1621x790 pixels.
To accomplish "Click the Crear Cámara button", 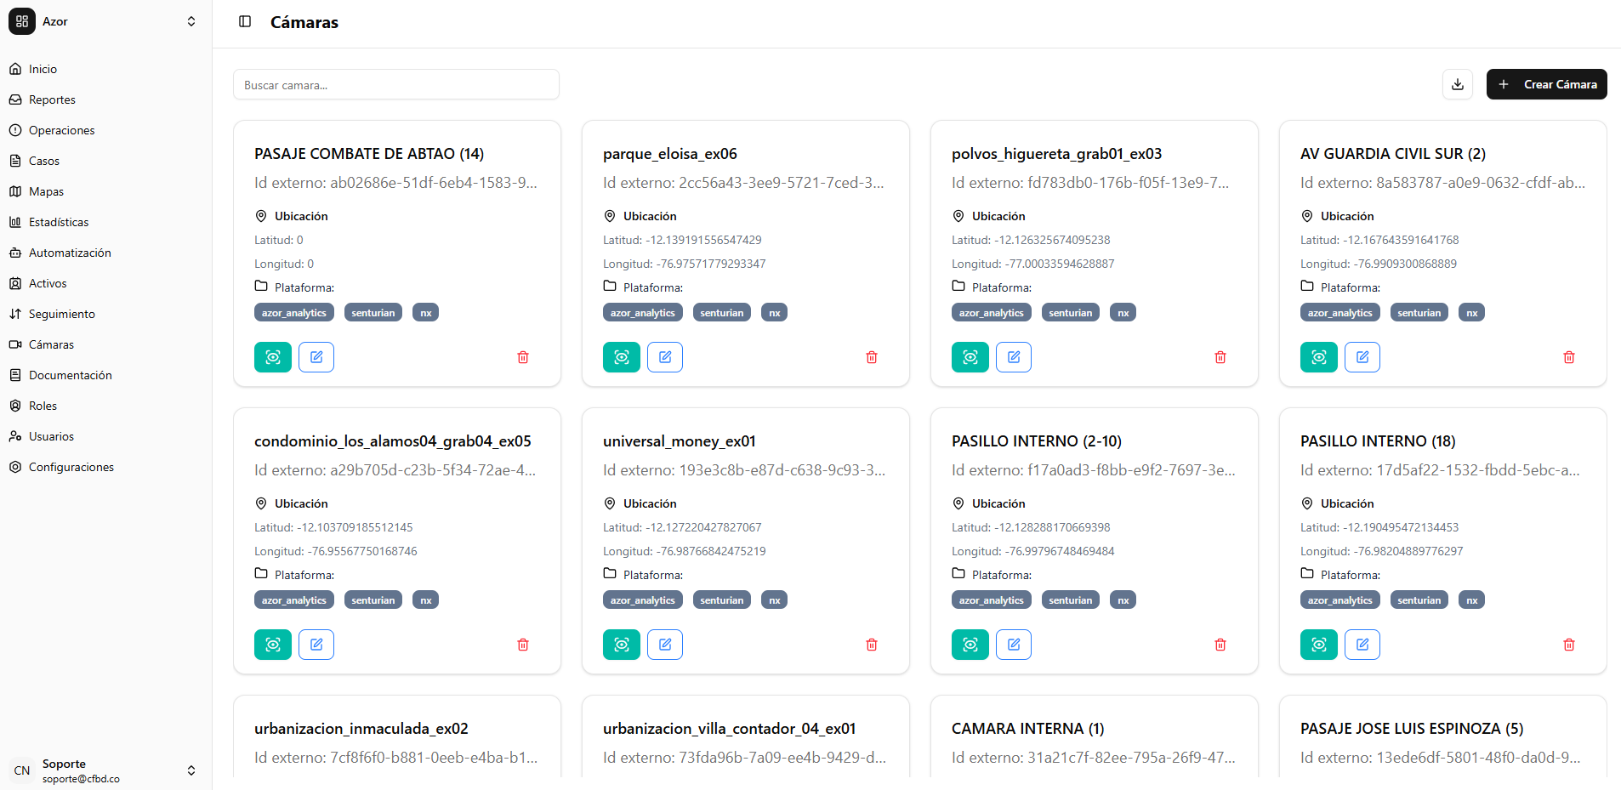I will click(1546, 84).
